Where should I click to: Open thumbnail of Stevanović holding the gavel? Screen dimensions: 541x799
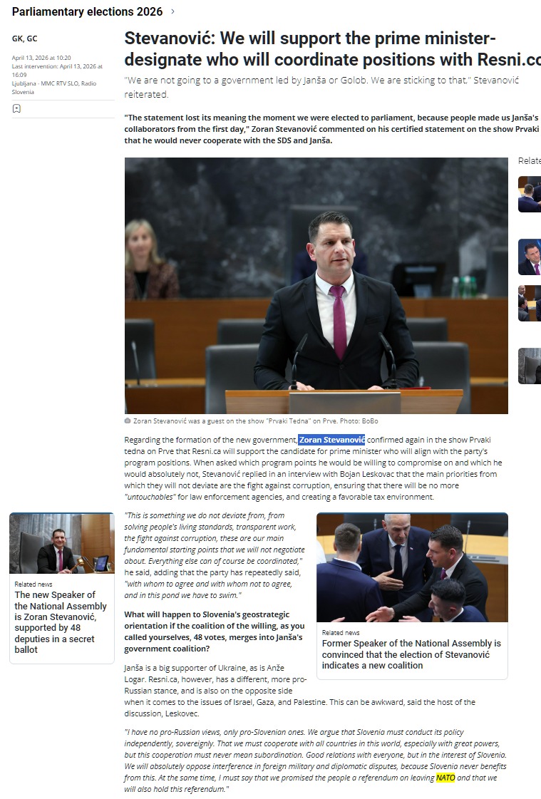[x=61, y=543]
